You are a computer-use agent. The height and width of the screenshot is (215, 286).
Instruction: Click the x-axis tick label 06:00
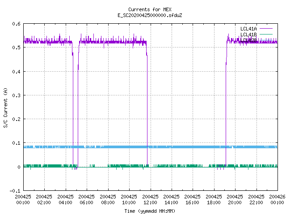pyautogui.click(x=86, y=202)
